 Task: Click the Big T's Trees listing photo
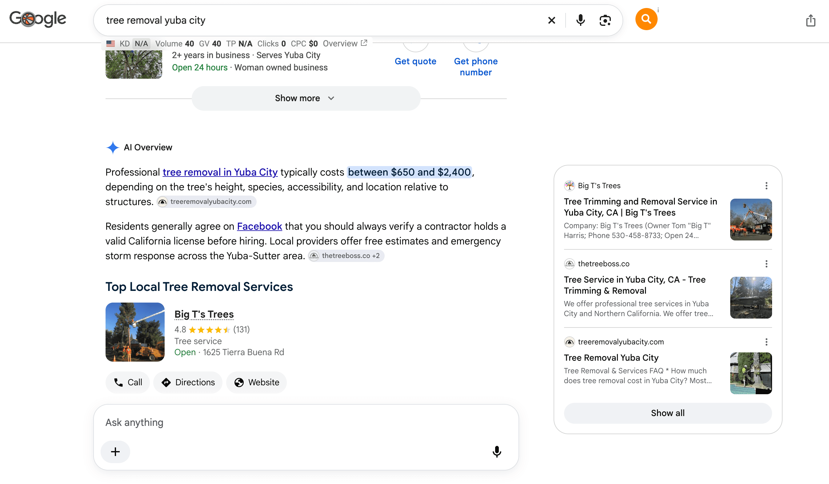[135, 332]
